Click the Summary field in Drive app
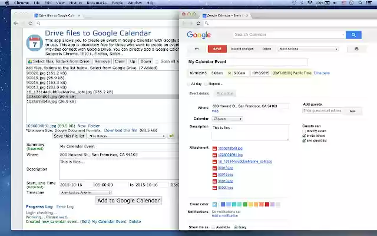The width and height of the screenshot is (377, 236). coord(119,146)
